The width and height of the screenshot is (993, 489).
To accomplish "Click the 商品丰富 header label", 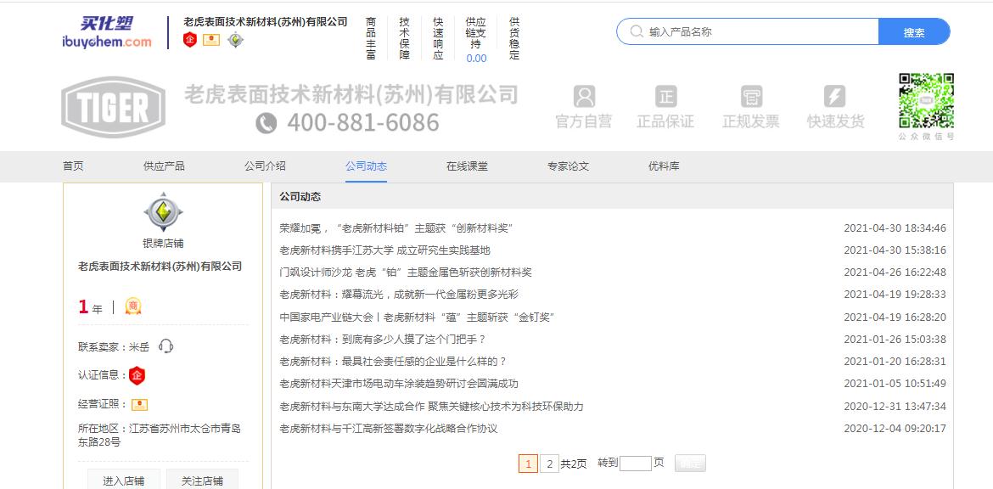I will (371, 39).
